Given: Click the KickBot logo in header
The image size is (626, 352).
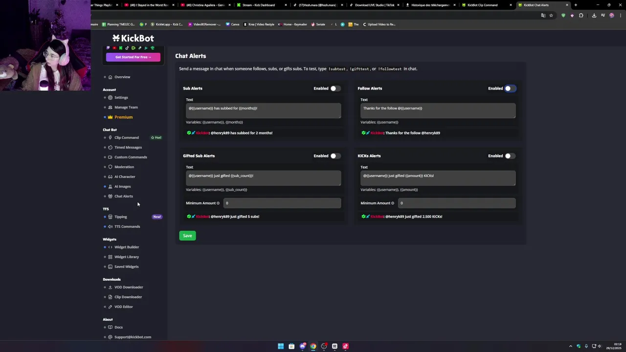Looking at the screenshot, I should (x=133, y=38).
